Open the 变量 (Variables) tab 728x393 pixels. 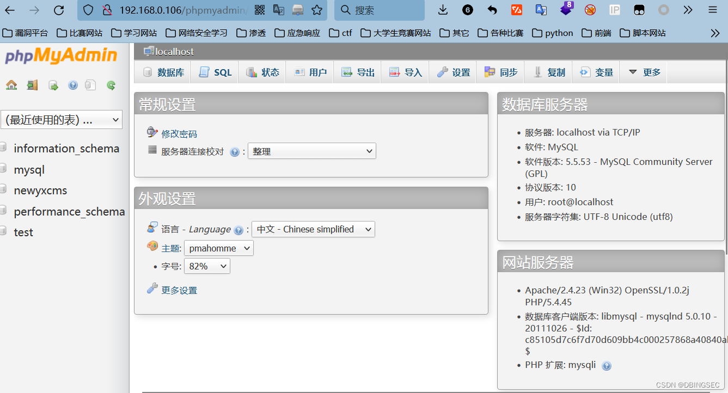(596, 72)
